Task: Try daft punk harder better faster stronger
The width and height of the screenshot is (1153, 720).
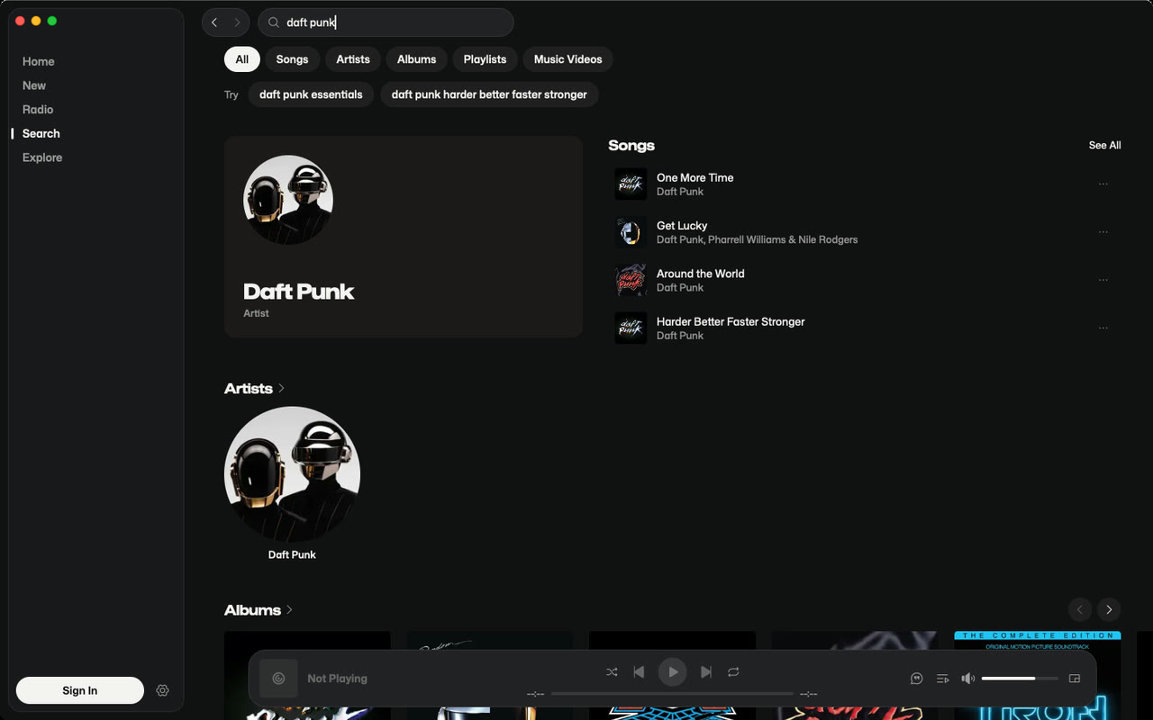Action: point(489,94)
